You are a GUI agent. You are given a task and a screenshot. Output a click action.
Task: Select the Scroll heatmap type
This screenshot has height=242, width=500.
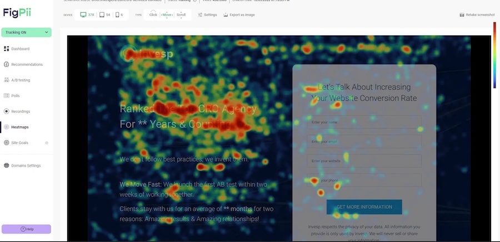[x=181, y=14]
